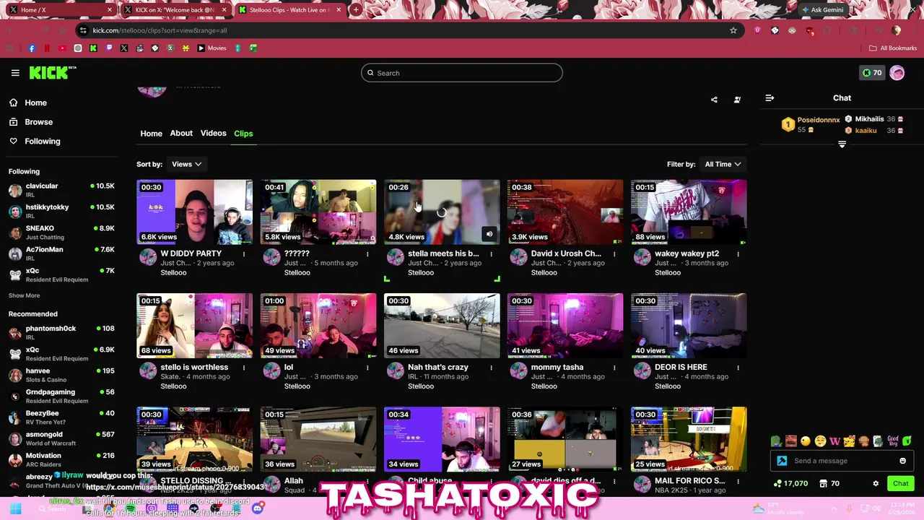Screen dimensions: 924x520
Task: Click the green Chat send button
Action: [x=900, y=483]
